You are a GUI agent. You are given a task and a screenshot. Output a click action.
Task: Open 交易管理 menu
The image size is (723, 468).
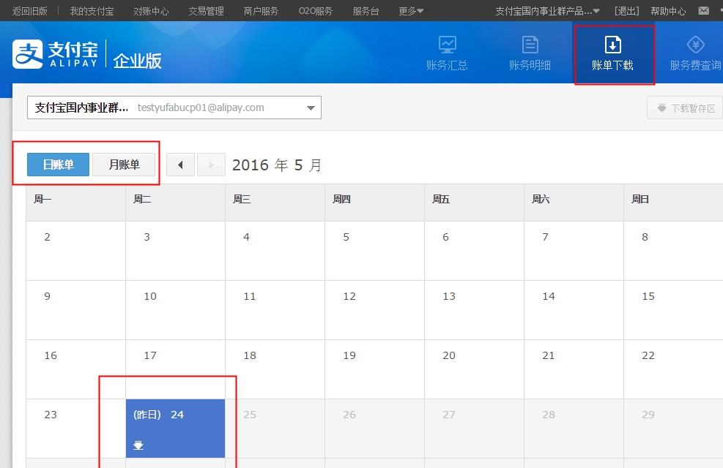click(206, 10)
